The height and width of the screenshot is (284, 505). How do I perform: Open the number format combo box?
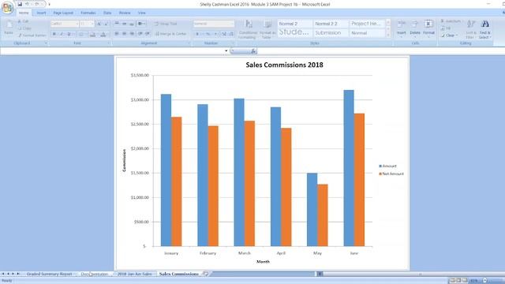tap(214, 24)
